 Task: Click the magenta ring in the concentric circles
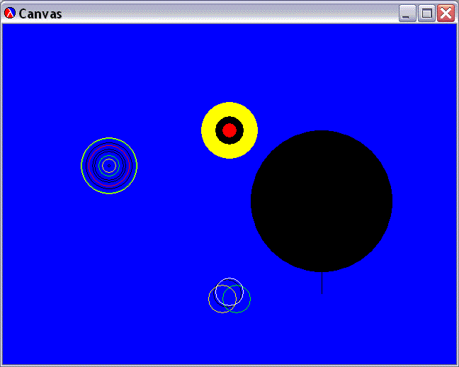point(109,145)
